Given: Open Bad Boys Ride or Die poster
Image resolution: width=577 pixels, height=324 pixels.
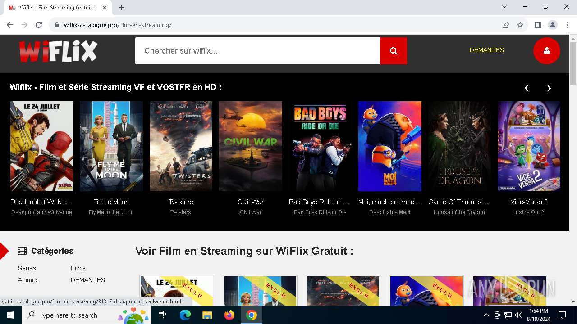Looking at the screenshot, I should pos(320,146).
